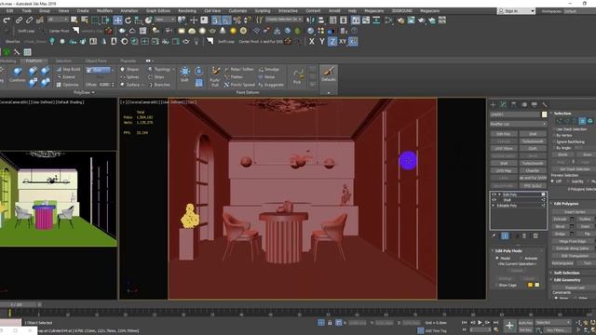Open reference coordinate system View dropdown
This screenshot has height=335, width=596.
pyautogui.click(x=164, y=20)
